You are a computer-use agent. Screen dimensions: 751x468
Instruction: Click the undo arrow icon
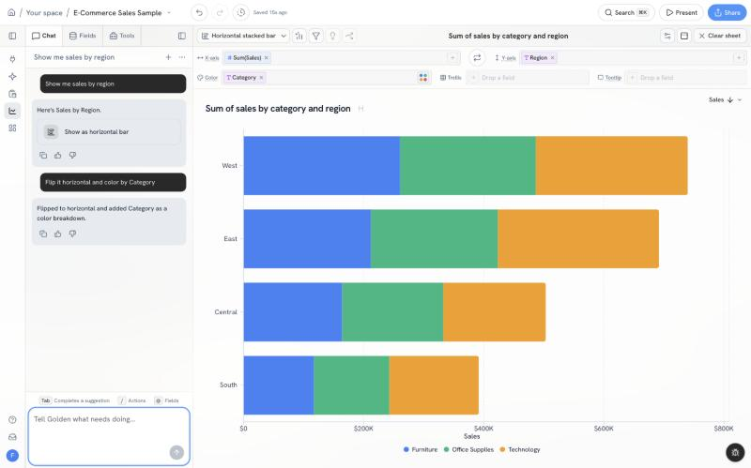tap(199, 12)
